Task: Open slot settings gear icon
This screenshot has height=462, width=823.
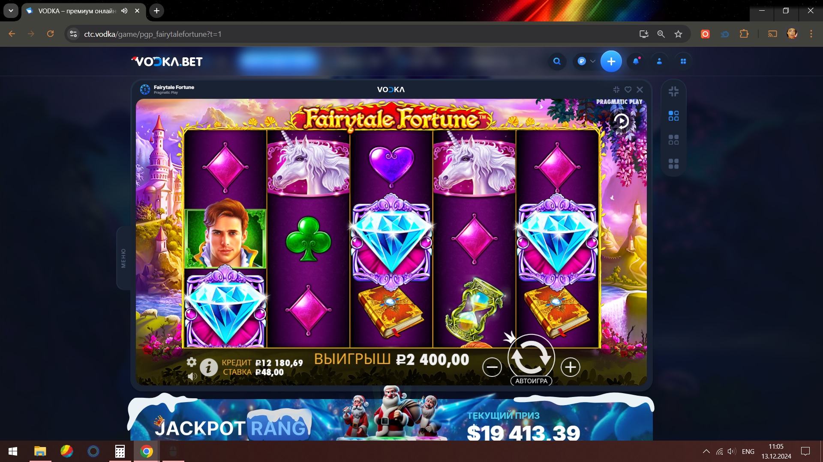Action: coord(192,362)
